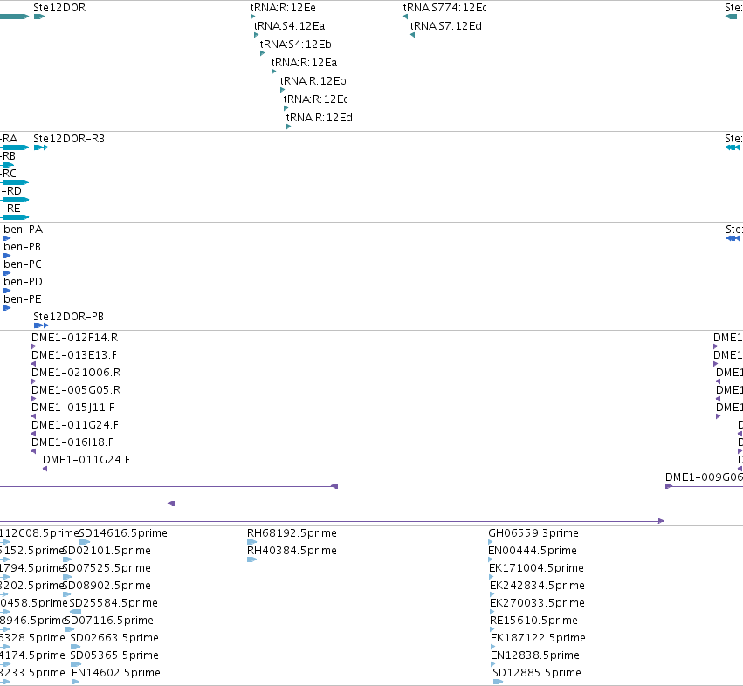Select the SD07116.5prime label
The image size is (743, 686).
[x=109, y=621]
